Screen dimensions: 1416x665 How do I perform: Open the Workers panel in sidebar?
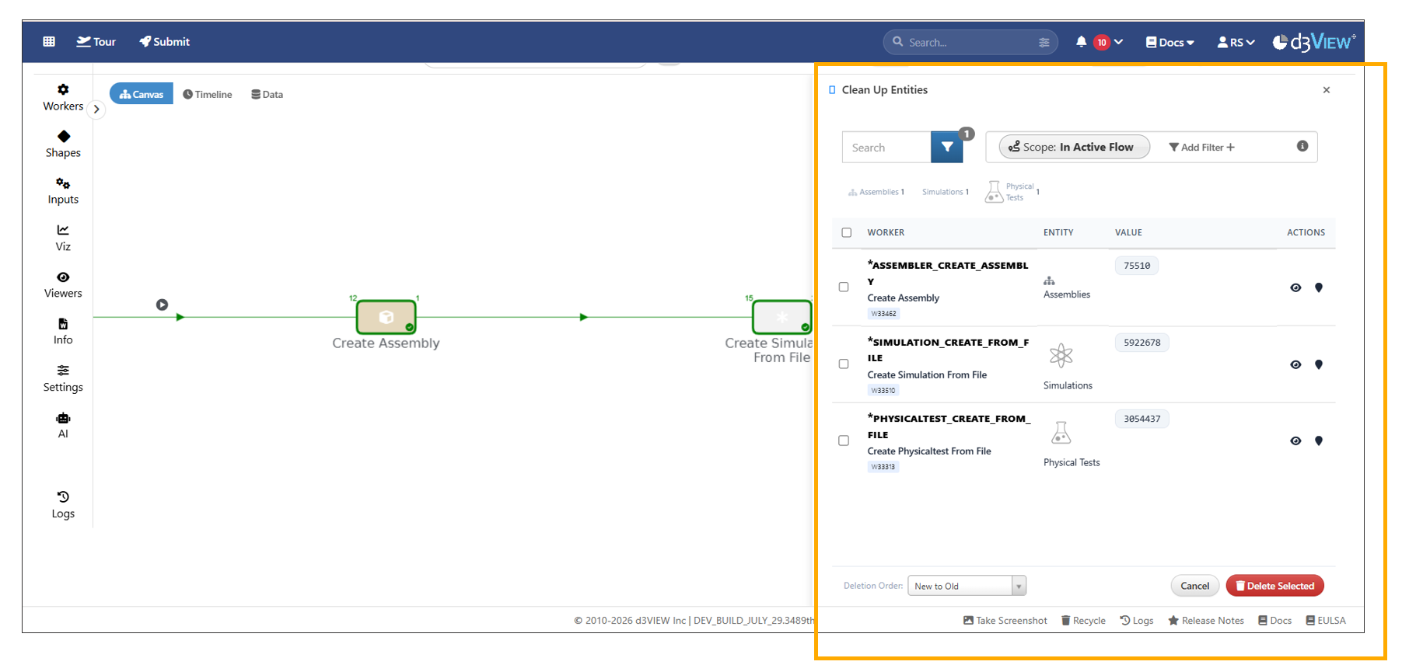pos(63,97)
